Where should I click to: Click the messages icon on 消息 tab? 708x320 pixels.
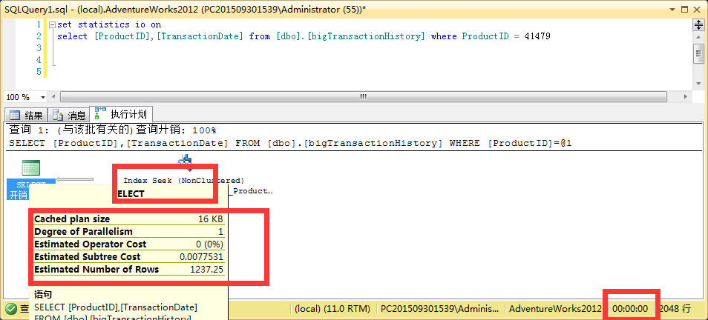pyautogui.click(x=58, y=115)
